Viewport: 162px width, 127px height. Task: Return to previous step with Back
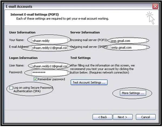click(103, 117)
